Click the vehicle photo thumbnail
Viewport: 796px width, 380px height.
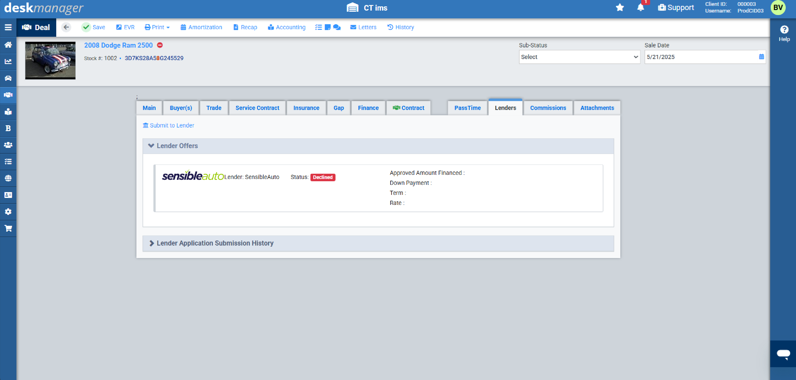(50, 61)
